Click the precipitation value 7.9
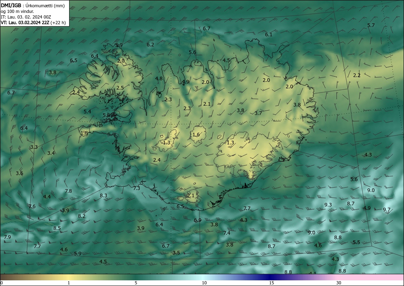404x286 pixels. coord(7,237)
